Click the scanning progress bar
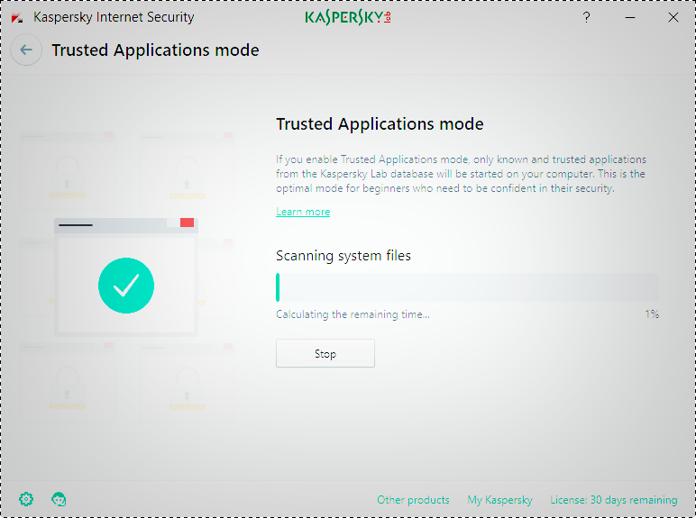696x518 pixels. [467, 287]
